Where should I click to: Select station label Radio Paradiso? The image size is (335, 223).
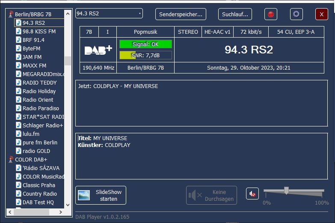[x=41, y=108]
